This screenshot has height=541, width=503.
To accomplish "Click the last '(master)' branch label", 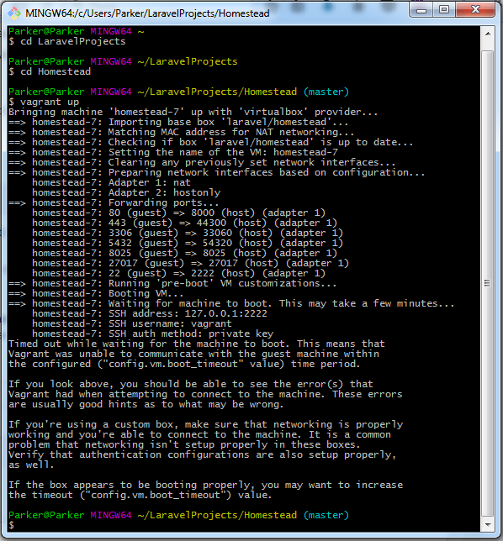I will coord(326,515).
